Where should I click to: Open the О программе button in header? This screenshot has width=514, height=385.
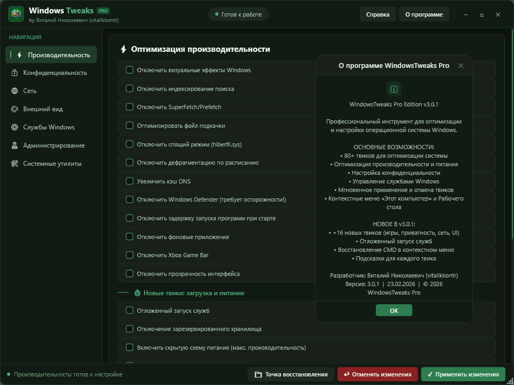point(424,14)
